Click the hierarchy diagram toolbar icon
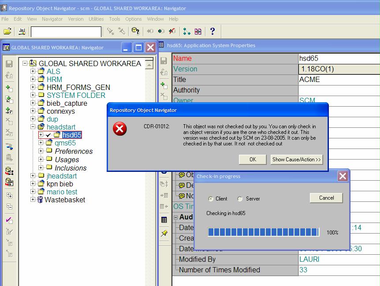 (x=186, y=31)
